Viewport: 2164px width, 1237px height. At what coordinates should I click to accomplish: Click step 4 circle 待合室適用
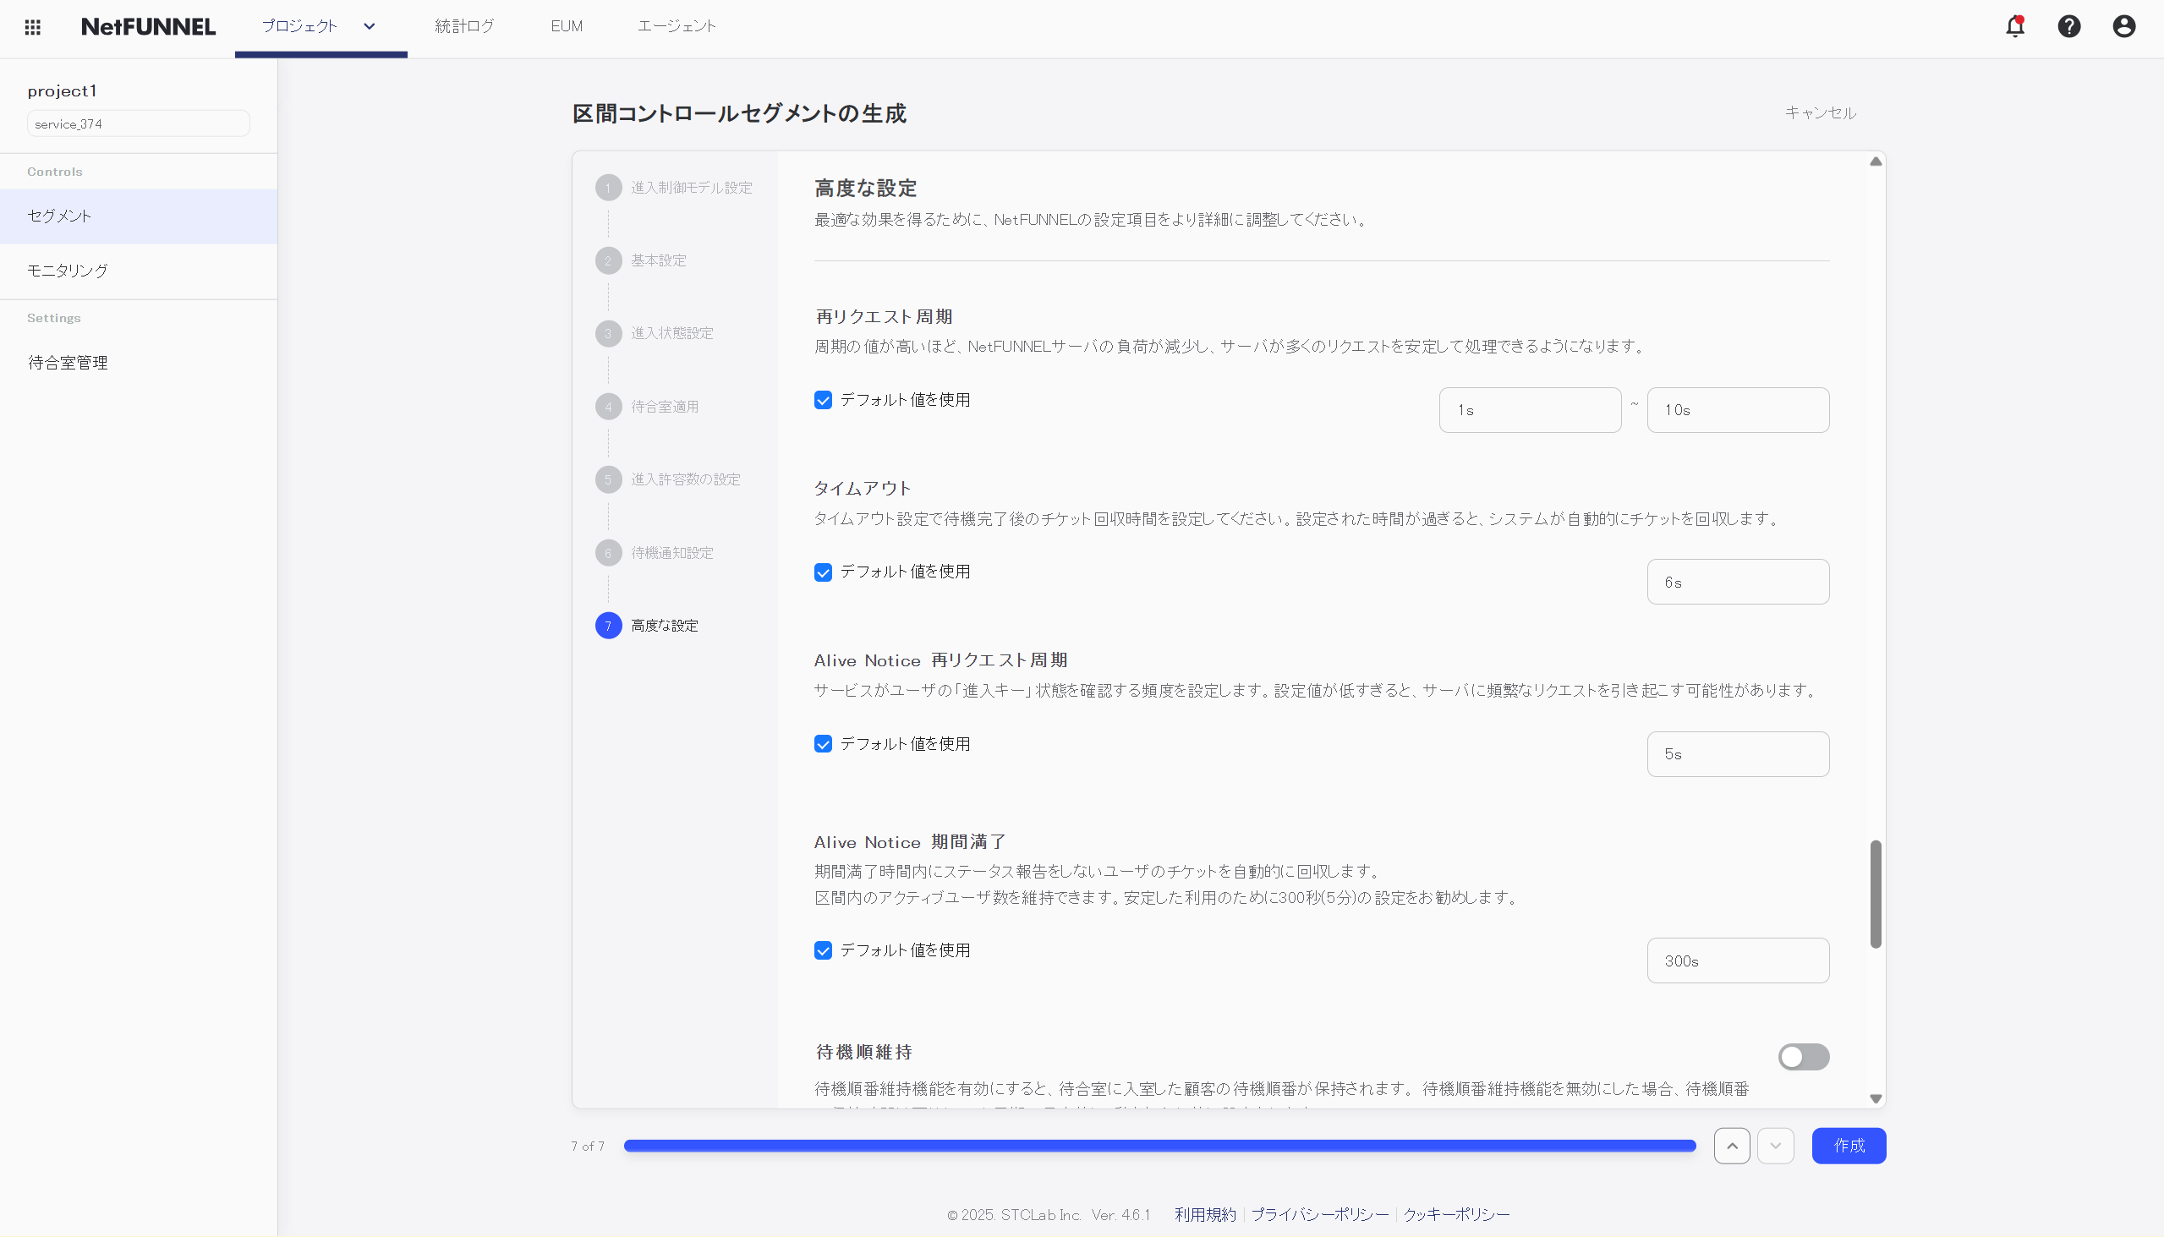[608, 407]
